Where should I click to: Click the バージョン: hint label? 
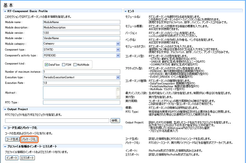tap(131, 33)
